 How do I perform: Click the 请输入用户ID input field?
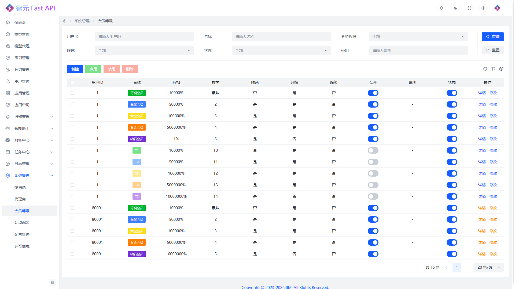coord(144,37)
